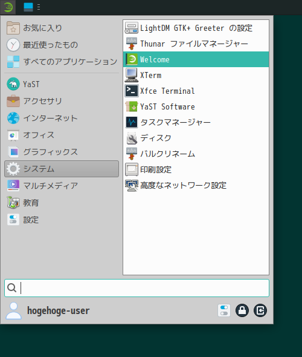Viewport: 302px width, 357px height.
Task: Choose the マルチメディア category
Action: coord(62,186)
